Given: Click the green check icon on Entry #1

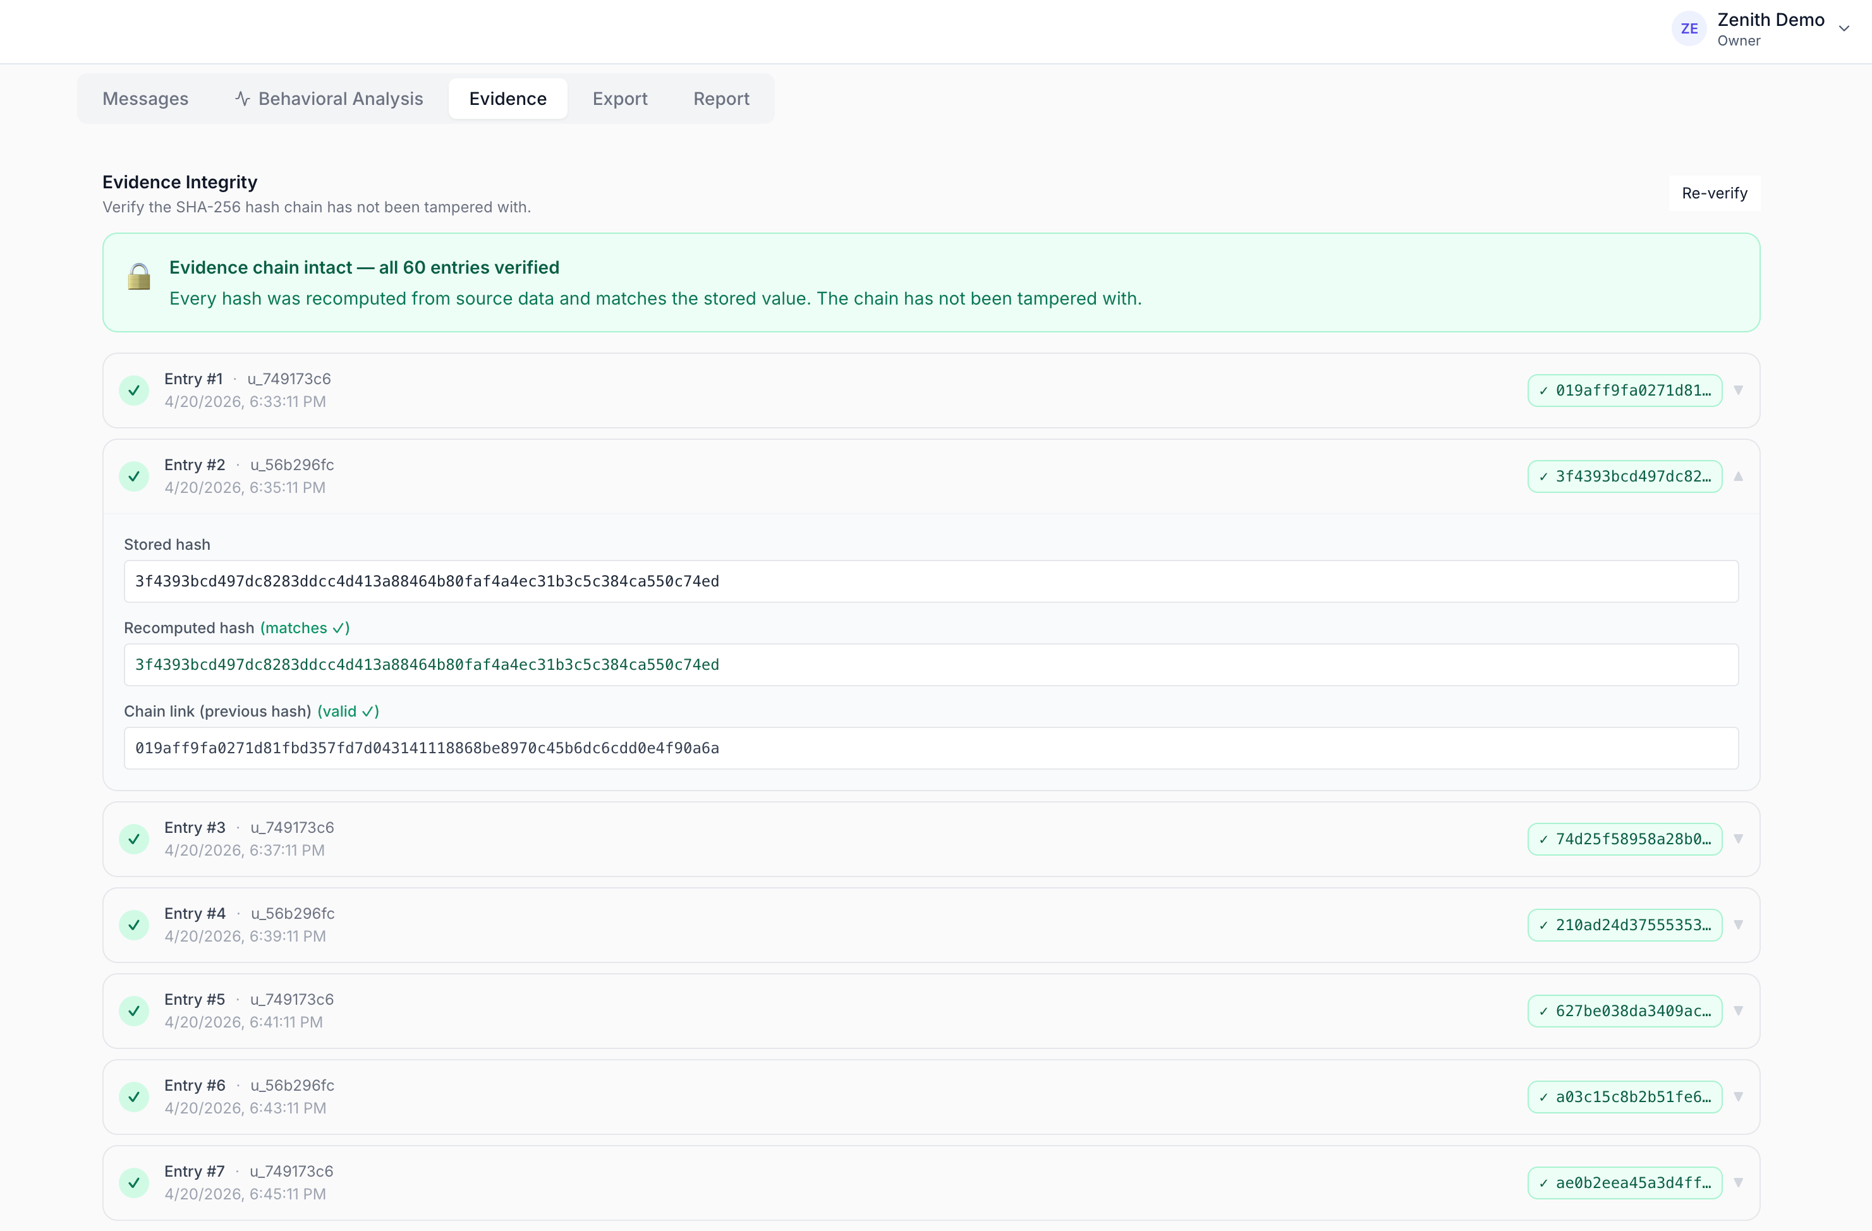Looking at the screenshot, I should 134,390.
